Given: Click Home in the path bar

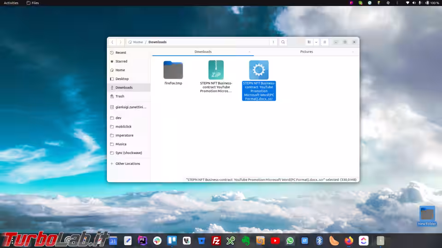Looking at the screenshot, I should pos(135,42).
